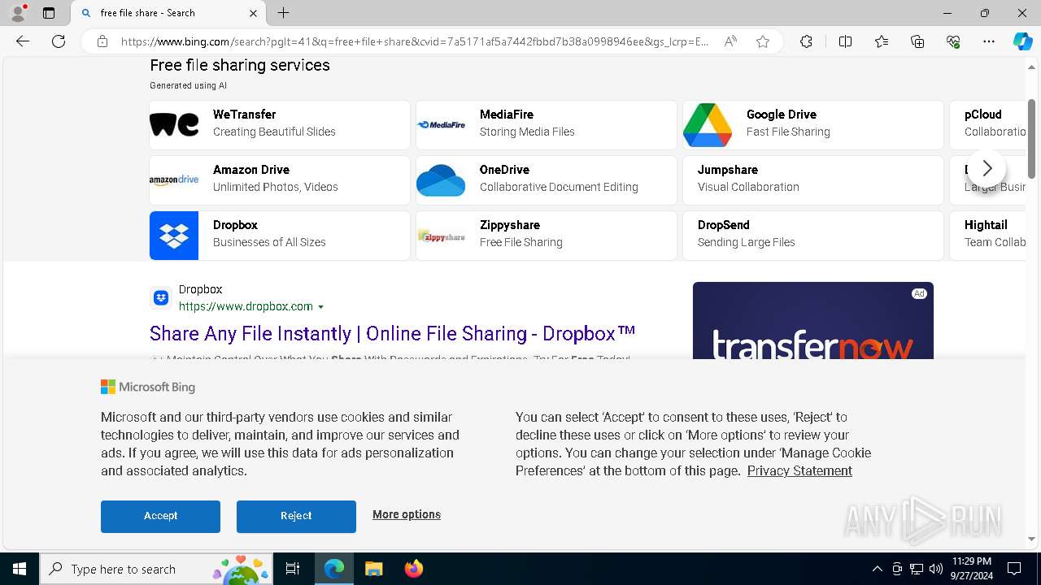Click the scrollbar down arrow

tap(1032, 539)
